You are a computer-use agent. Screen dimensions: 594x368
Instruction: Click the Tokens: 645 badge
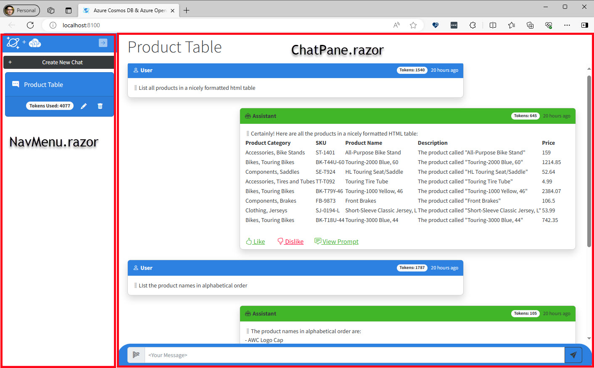point(525,116)
